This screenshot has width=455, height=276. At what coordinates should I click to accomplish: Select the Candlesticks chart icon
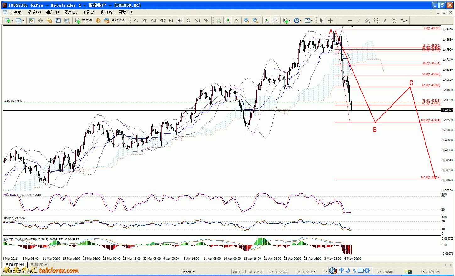coord(227,20)
